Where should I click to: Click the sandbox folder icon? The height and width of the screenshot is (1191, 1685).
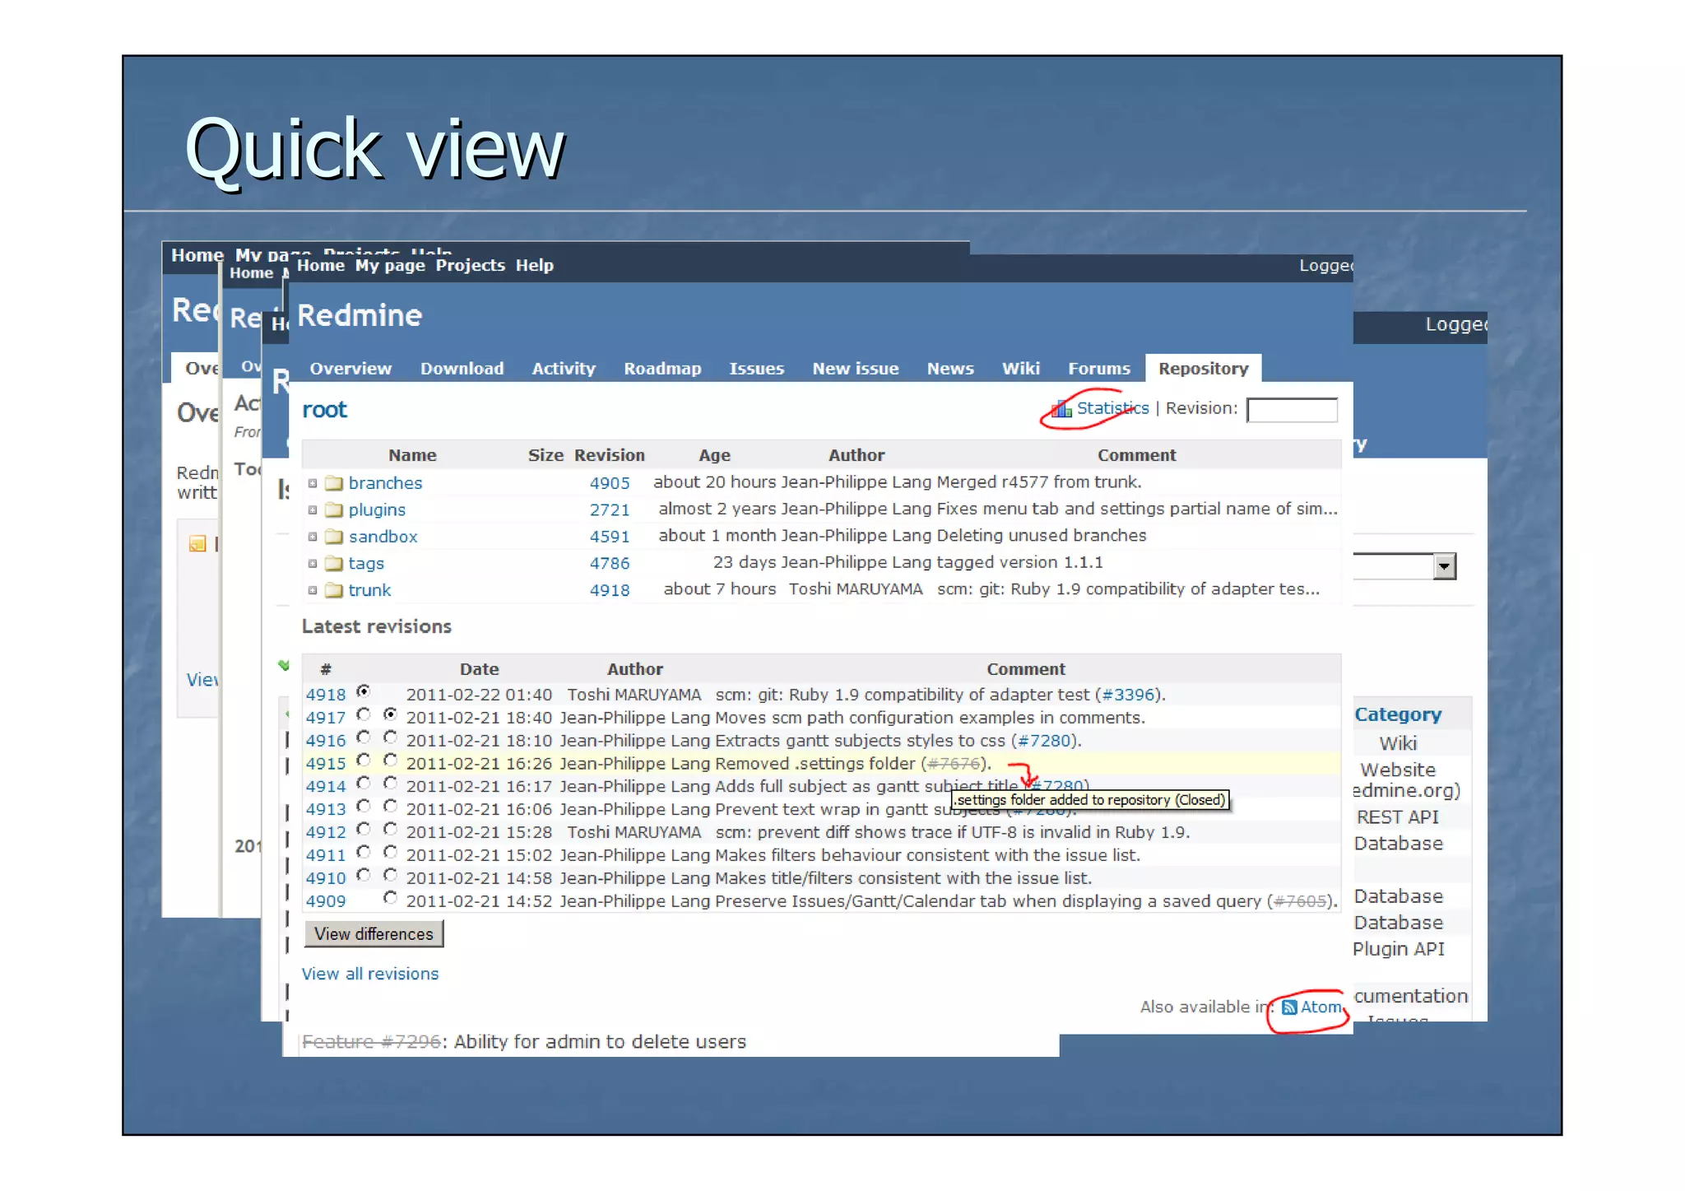click(x=333, y=537)
